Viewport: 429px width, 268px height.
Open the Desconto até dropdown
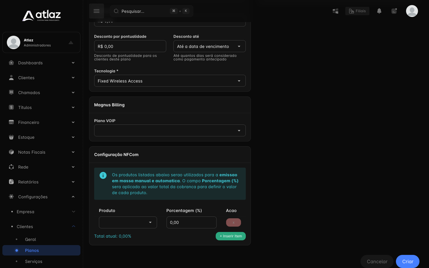point(209,46)
